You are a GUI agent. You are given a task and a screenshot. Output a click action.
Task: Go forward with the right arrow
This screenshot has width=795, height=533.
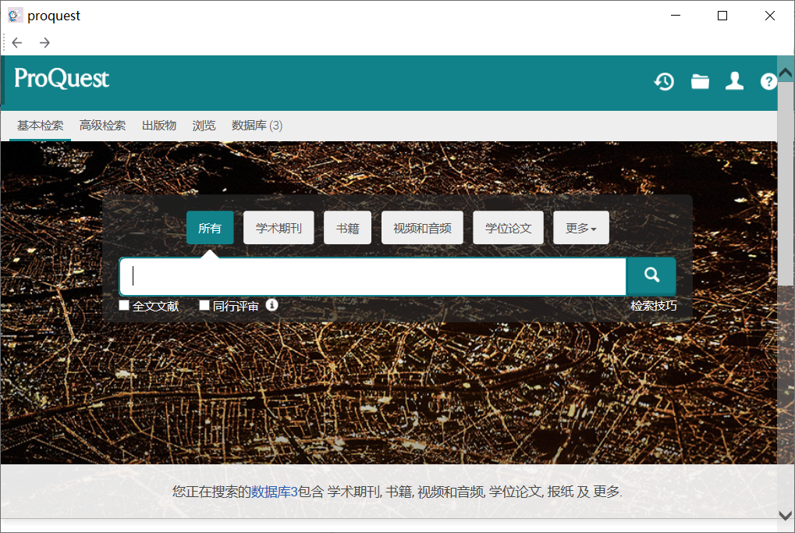pyautogui.click(x=44, y=43)
